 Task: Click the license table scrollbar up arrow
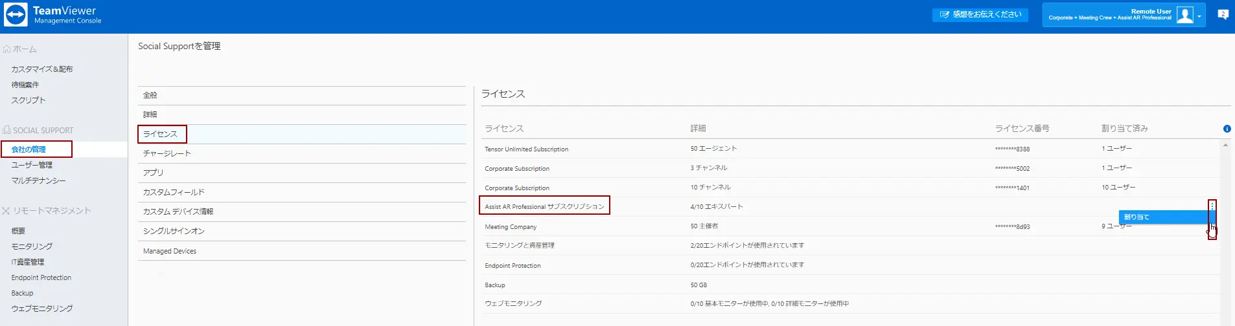pos(1225,145)
